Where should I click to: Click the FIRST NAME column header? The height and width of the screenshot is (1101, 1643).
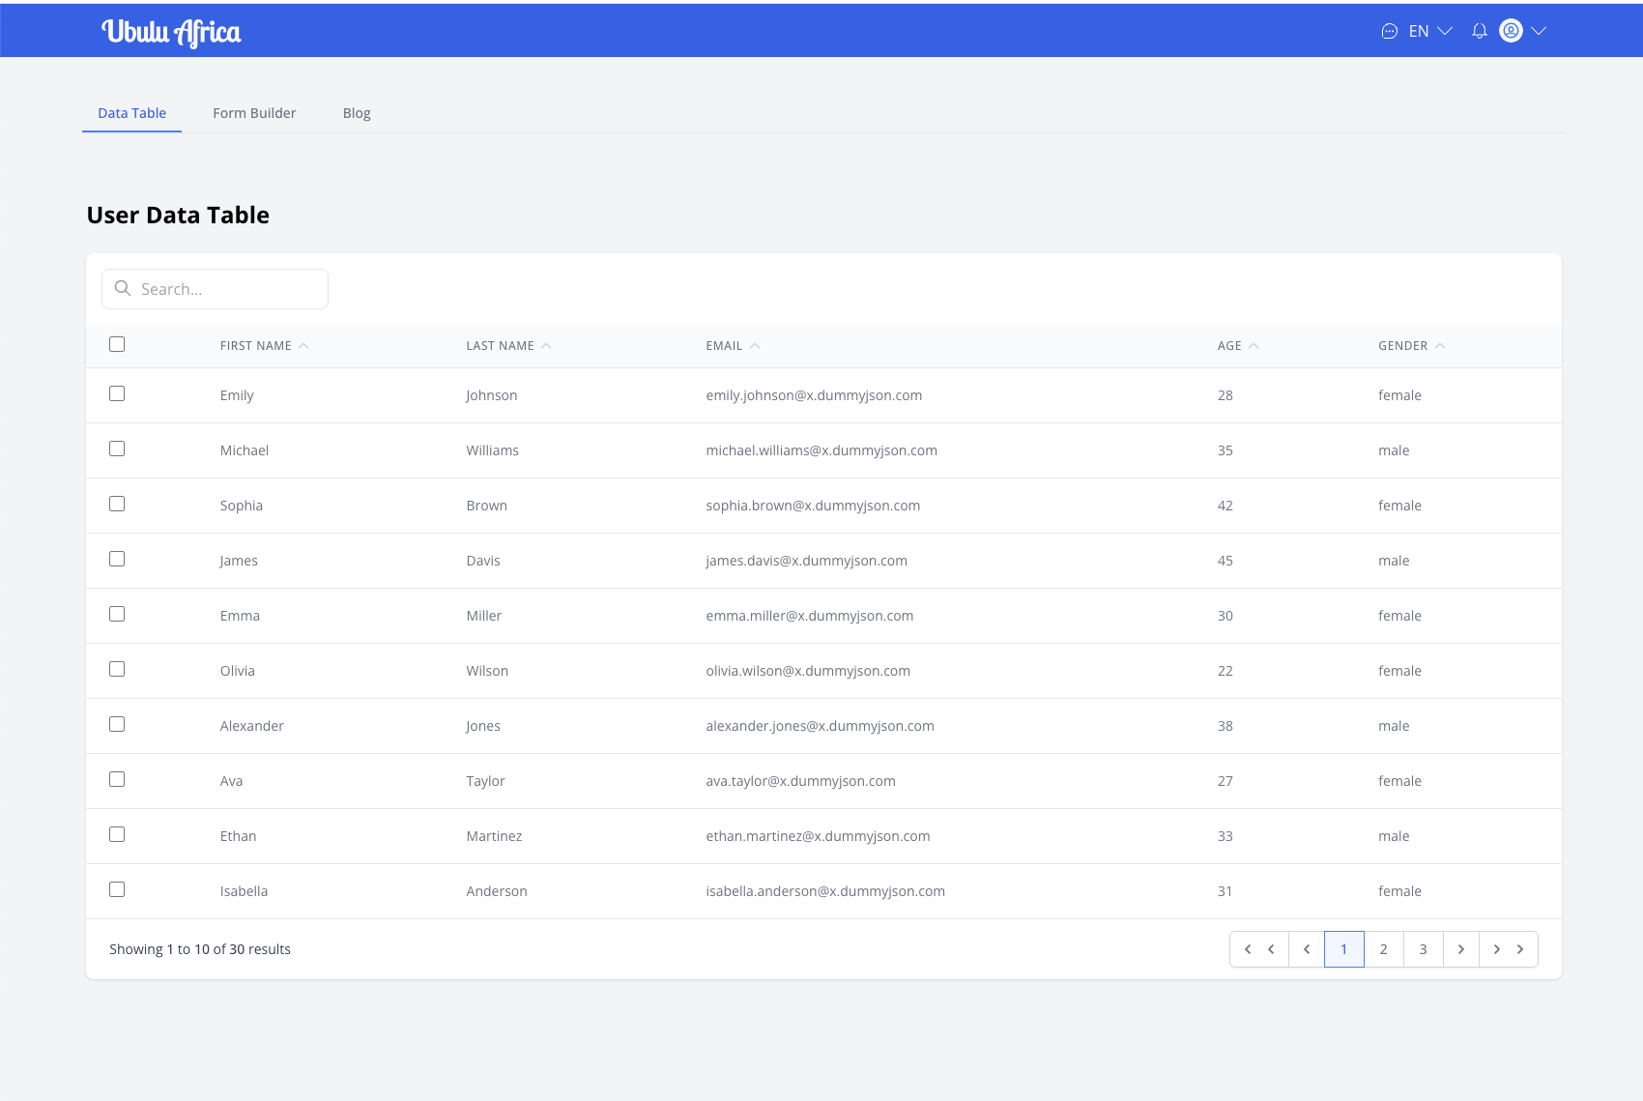point(255,346)
